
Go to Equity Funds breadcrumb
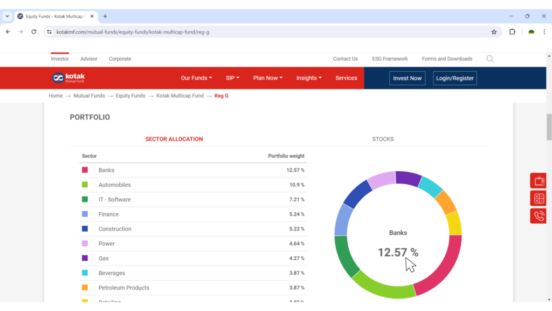pyautogui.click(x=130, y=96)
